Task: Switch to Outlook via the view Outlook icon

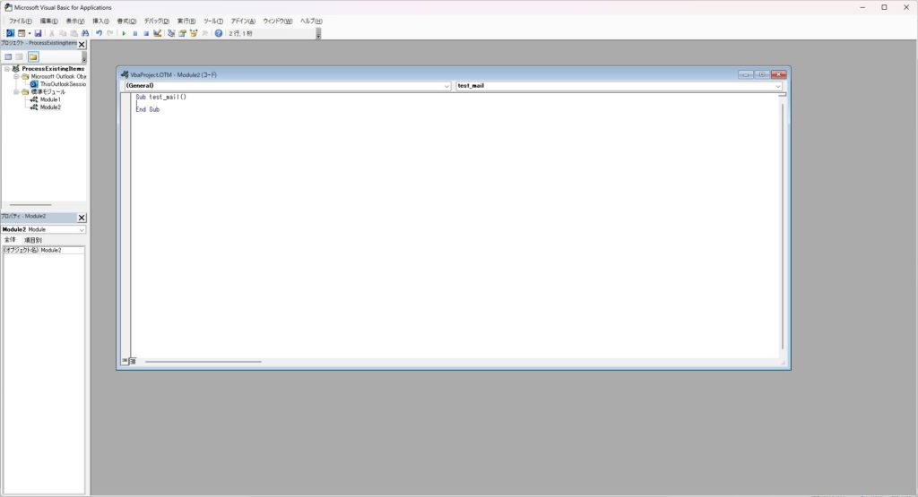Action: click(x=10, y=33)
